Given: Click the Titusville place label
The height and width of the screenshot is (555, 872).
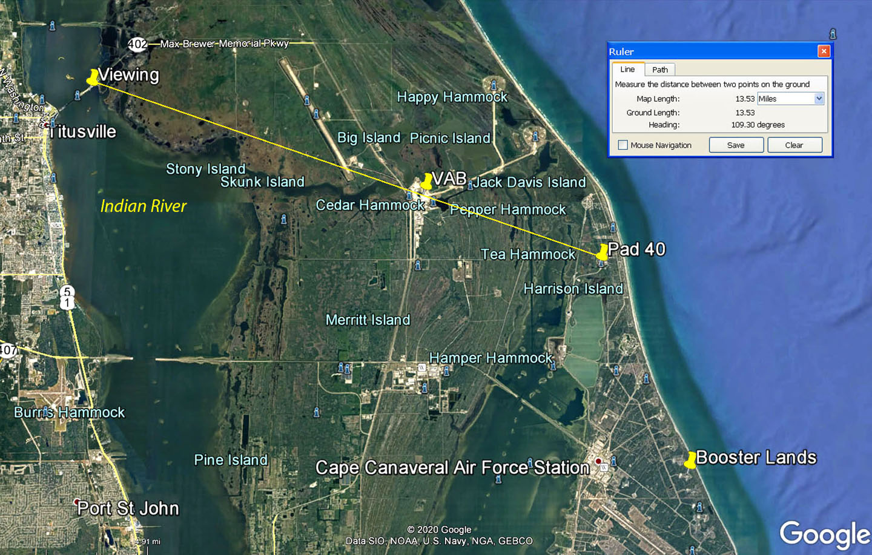Looking at the screenshot, I should (x=83, y=131).
